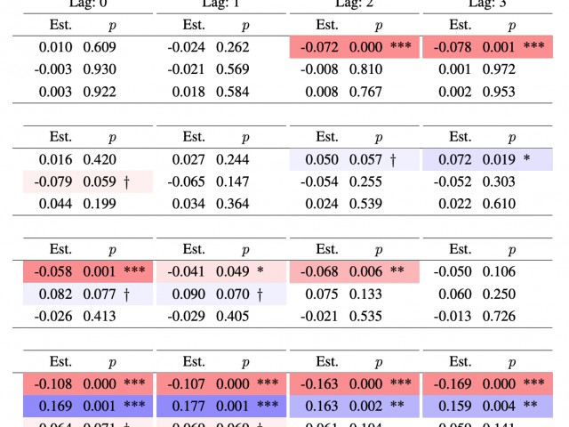Select the p-value 0.972
This screenshot has width=569, height=427.
[x=499, y=69]
